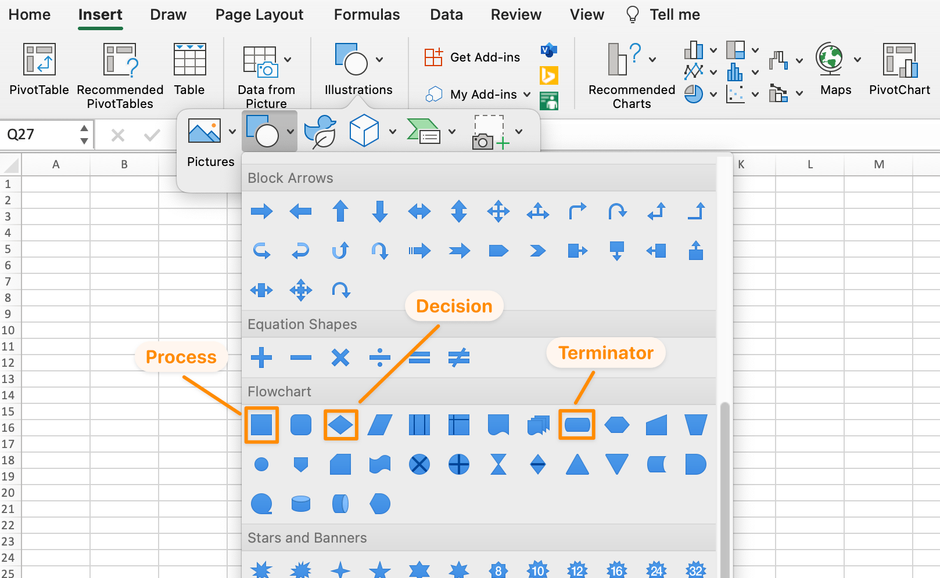
Task: Open the Recommended Charts dropdown arrow
Action: click(x=652, y=59)
